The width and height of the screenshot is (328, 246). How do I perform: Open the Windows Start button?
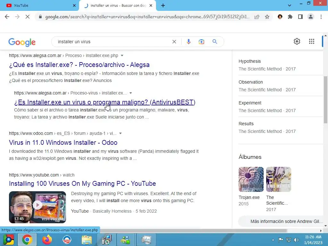coord(8,240)
